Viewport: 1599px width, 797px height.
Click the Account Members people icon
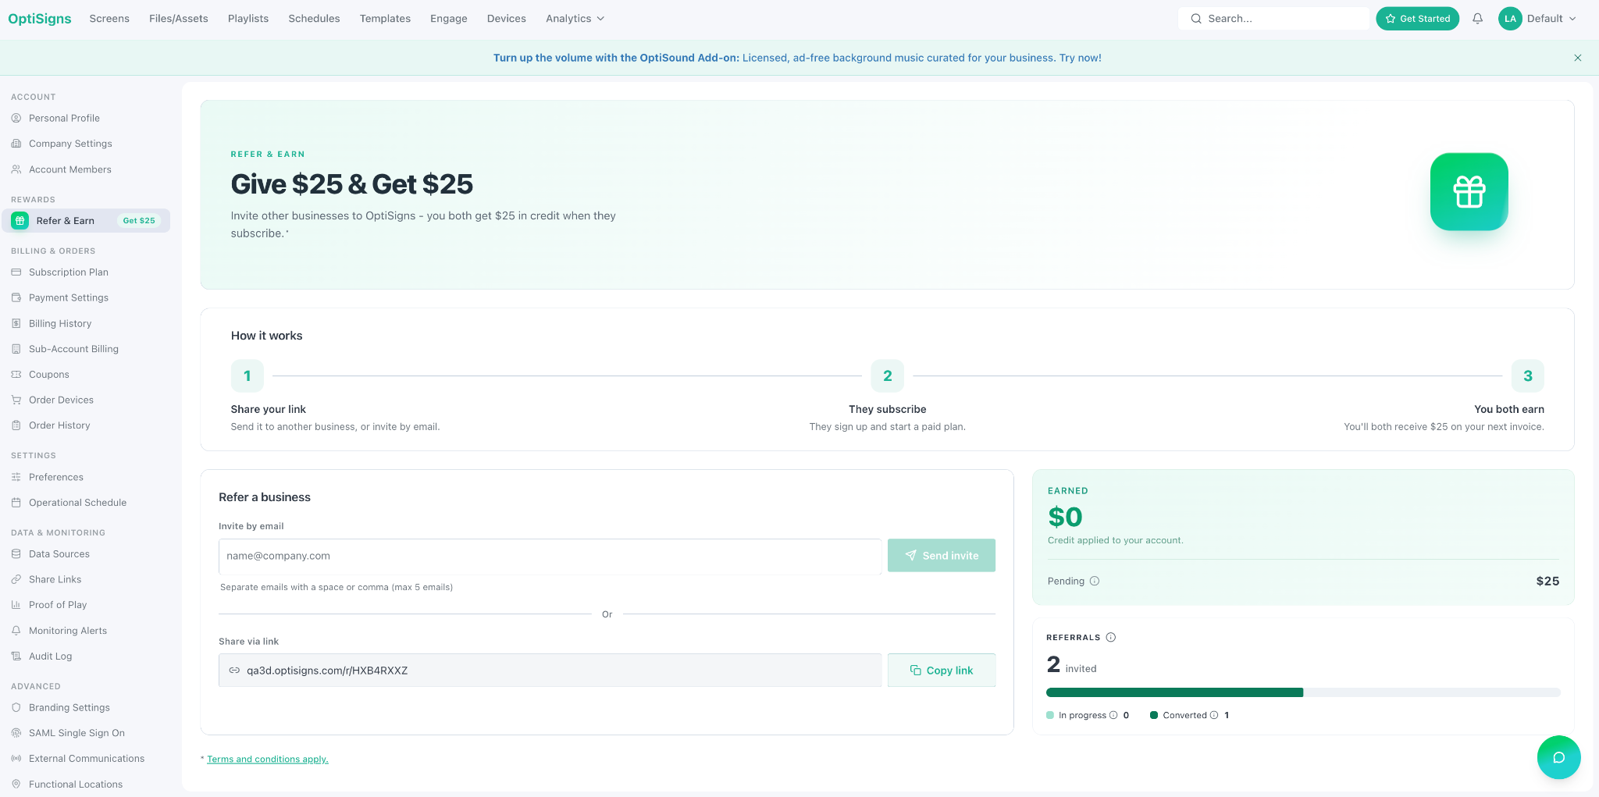pyautogui.click(x=16, y=169)
